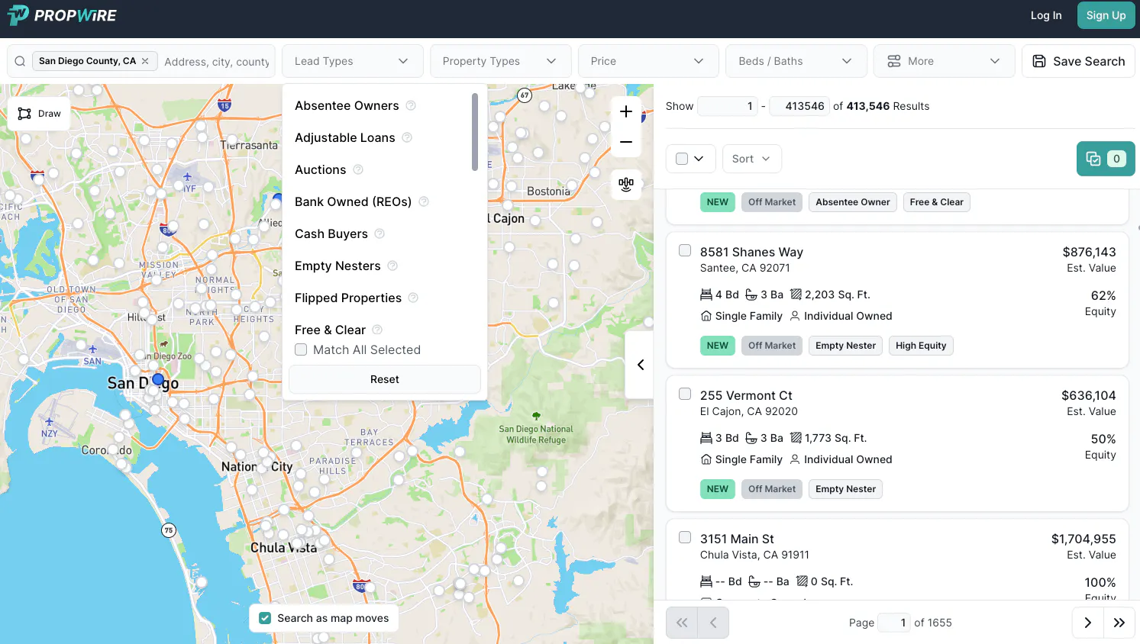Jump to the last results page
Viewport: 1140px width, 644px height.
coord(1119,623)
